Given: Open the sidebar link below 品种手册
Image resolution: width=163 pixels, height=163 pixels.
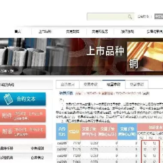Looking at the screenshot, I should [6, 158].
